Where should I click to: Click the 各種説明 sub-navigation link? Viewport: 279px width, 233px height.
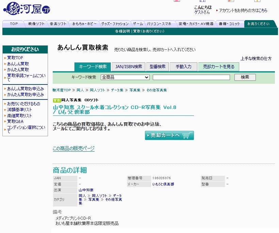click(x=122, y=31)
